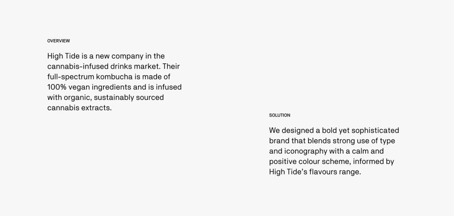Click the word "extracts." ending the overview
The width and height of the screenshot is (454, 216).
96,108
